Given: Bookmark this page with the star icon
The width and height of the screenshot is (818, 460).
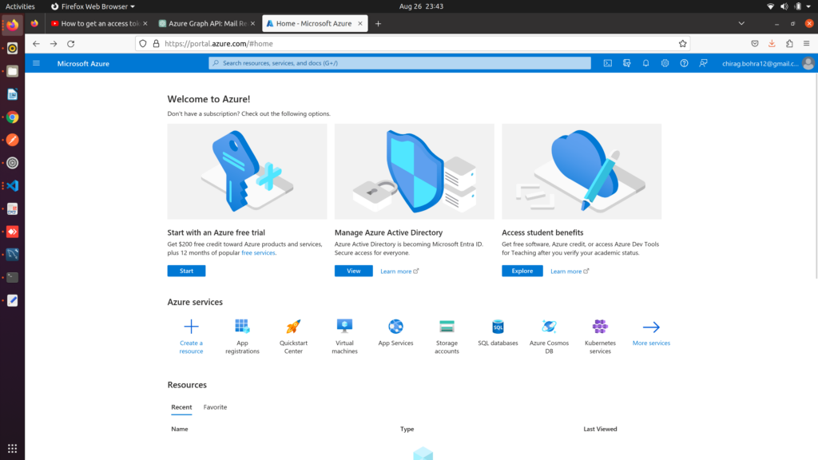Looking at the screenshot, I should pyautogui.click(x=682, y=44).
